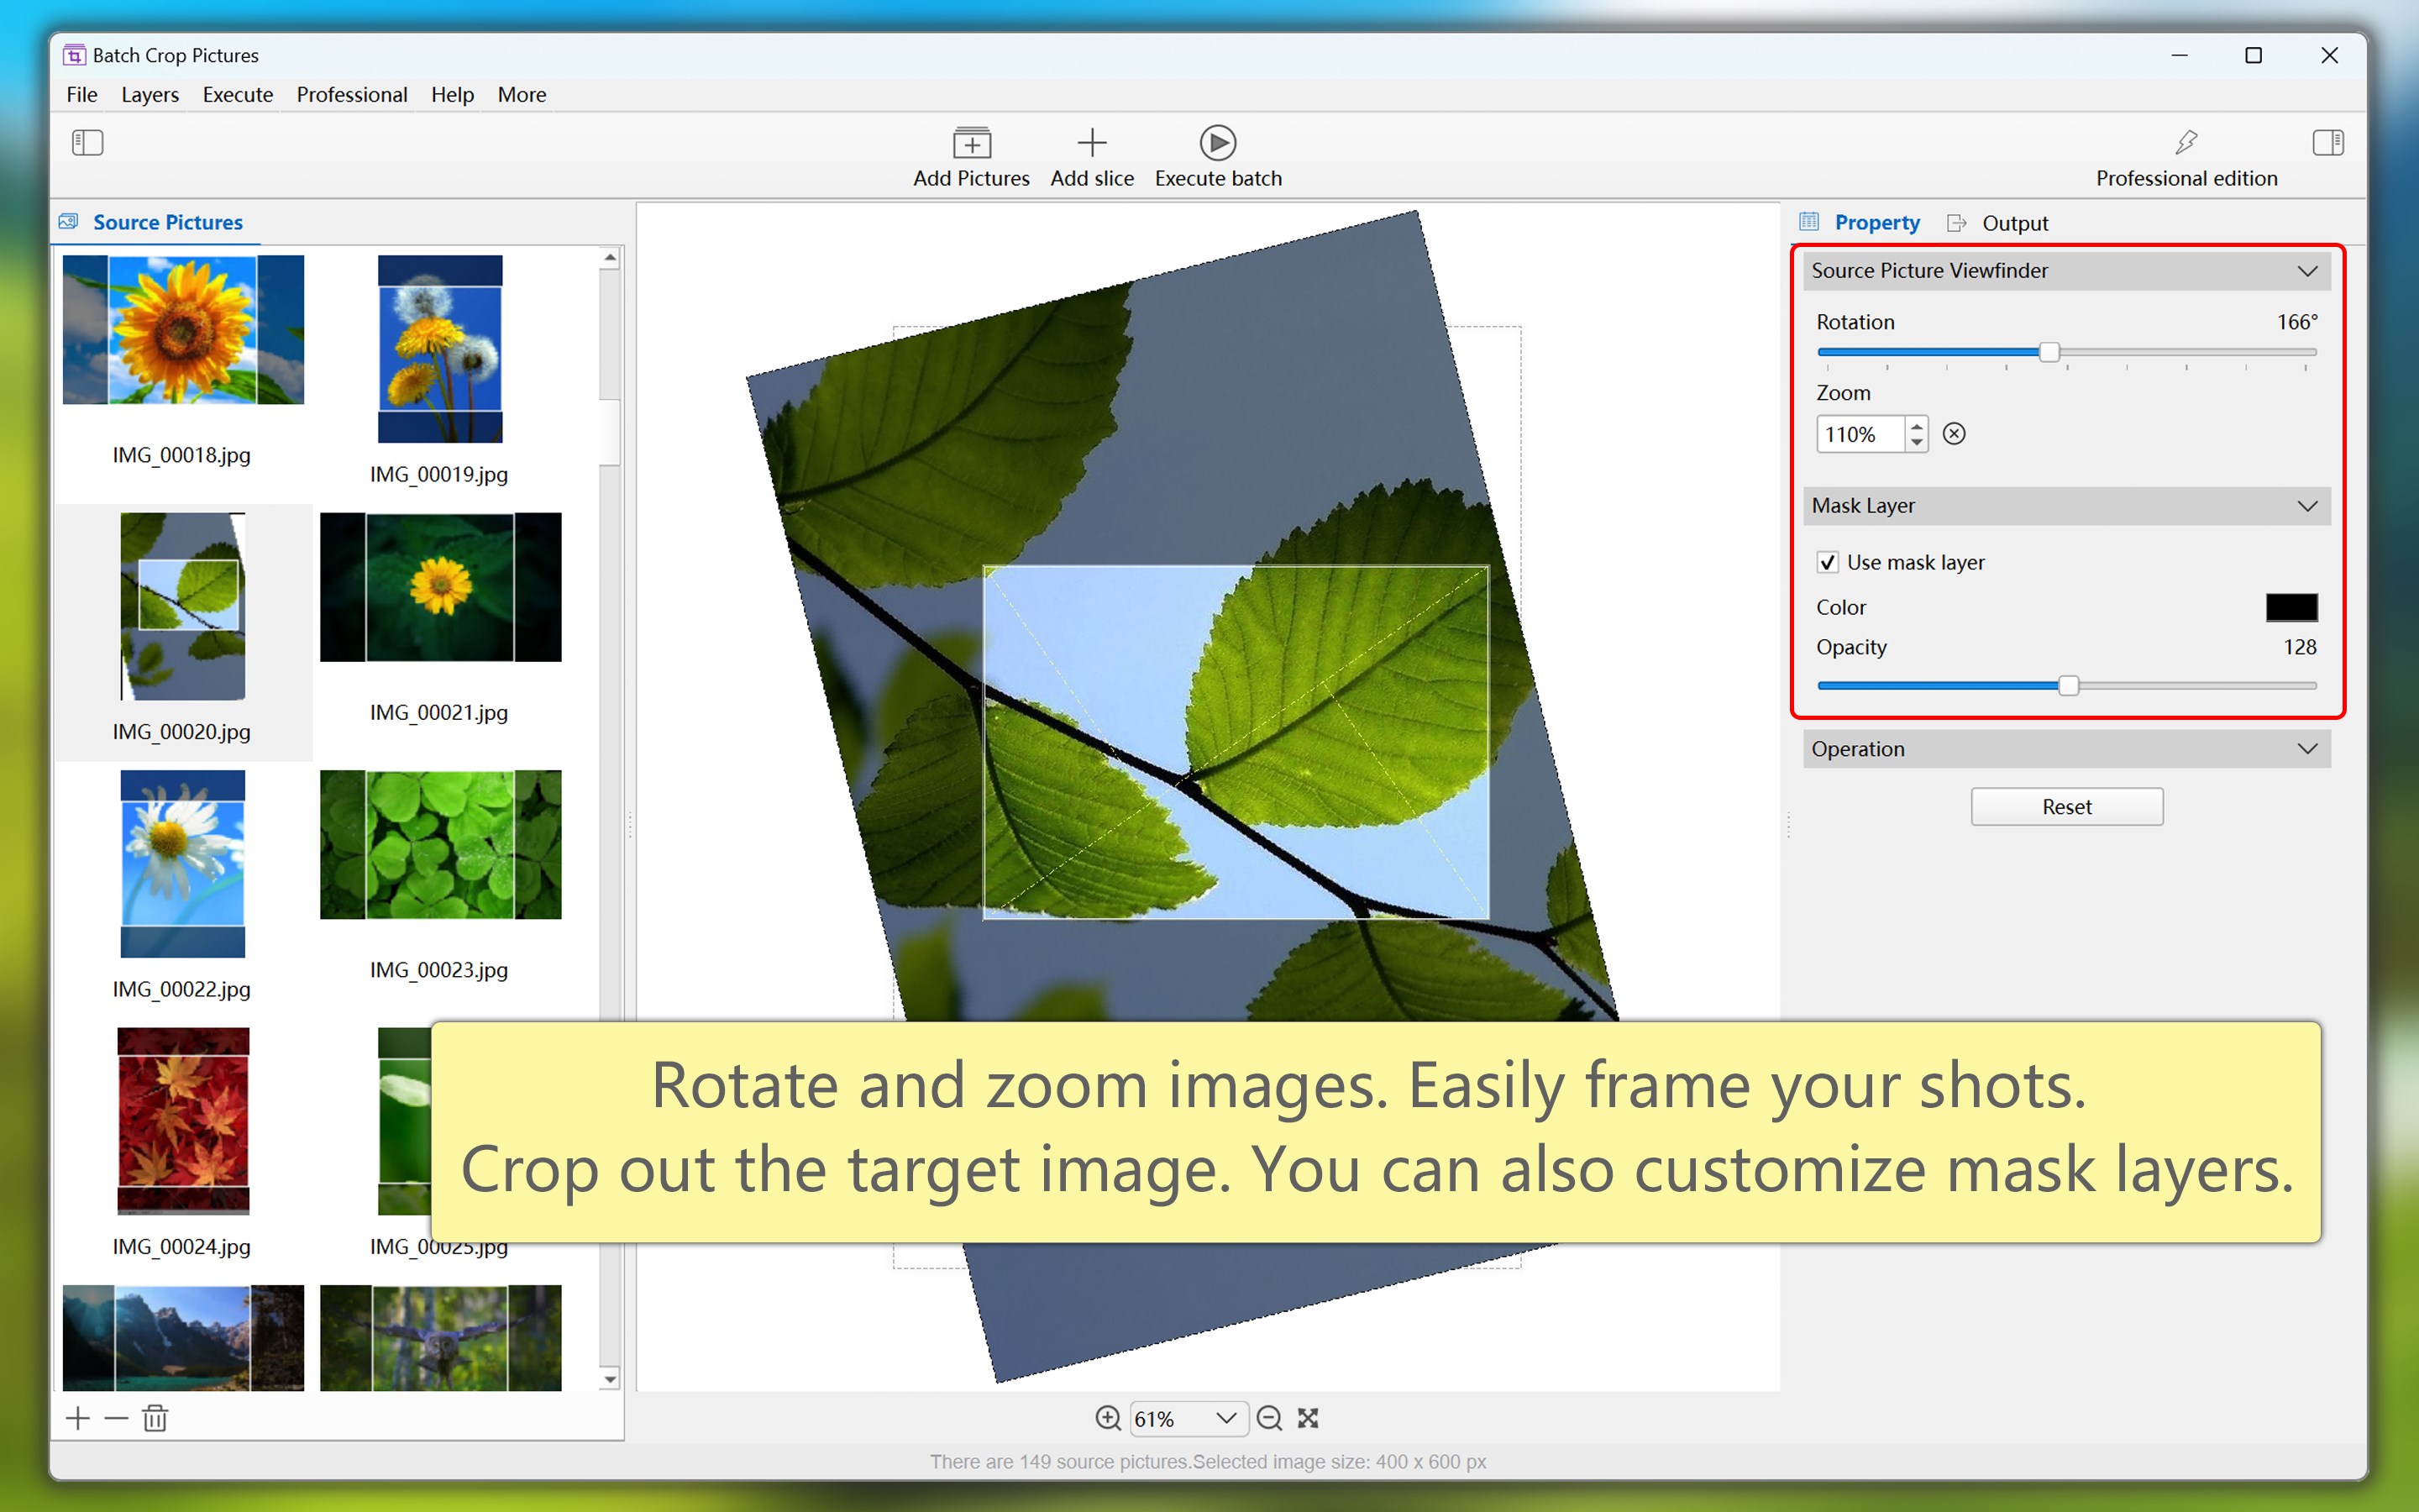This screenshot has height=1512, width=2419.
Task: Toggle the left sidebar panel icon
Action: click(x=87, y=143)
